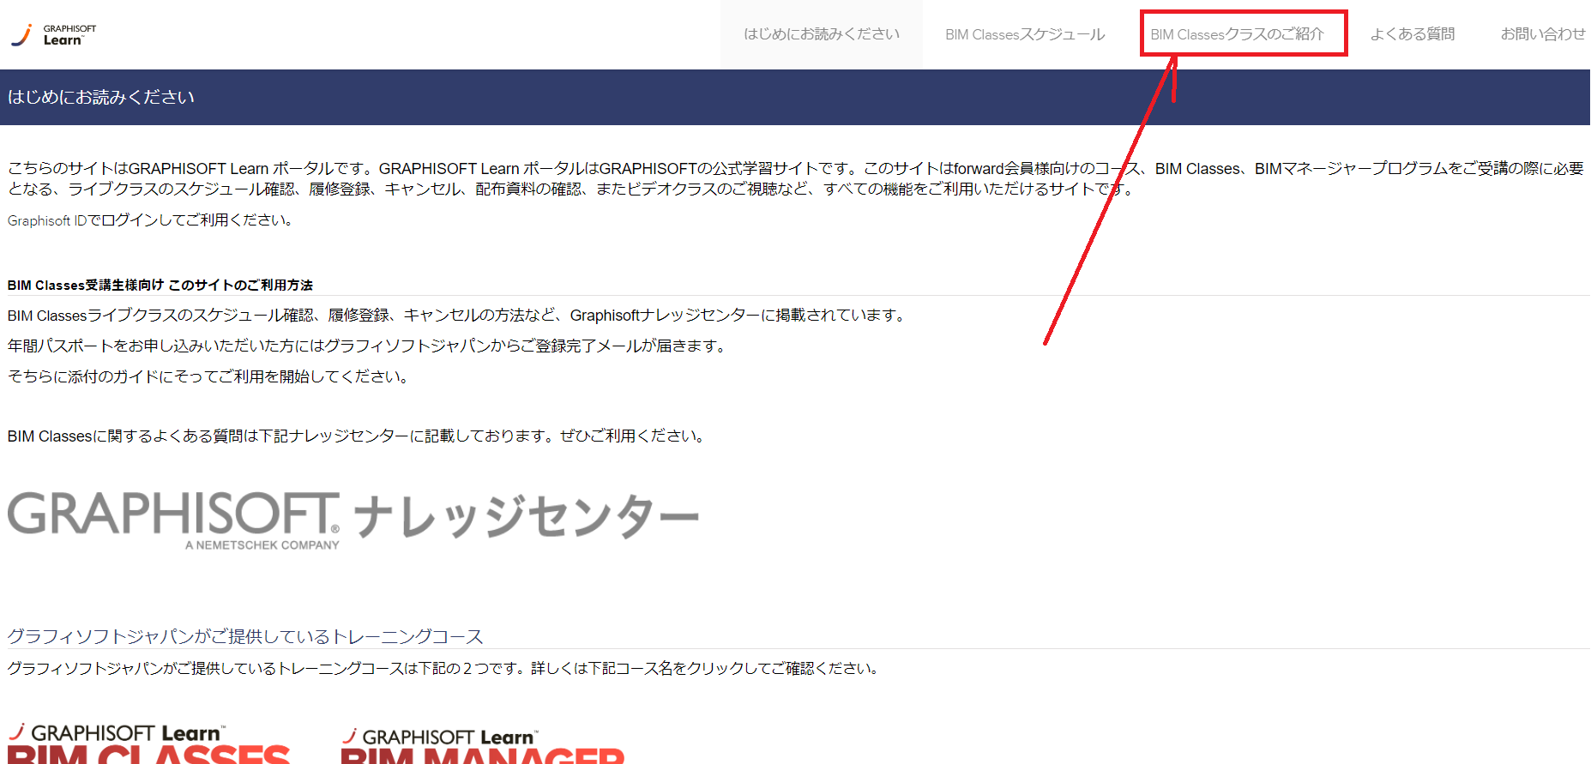This screenshot has height=764, width=1591.
Task: Open the よくある質問 menu item
Action: (x=1412, y=34)
